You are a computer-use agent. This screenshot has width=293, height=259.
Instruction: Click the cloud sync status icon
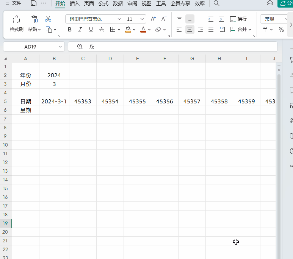(270, 3)
